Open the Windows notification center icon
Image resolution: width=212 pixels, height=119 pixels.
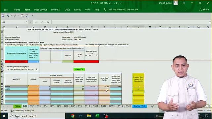tap(207, 116)
